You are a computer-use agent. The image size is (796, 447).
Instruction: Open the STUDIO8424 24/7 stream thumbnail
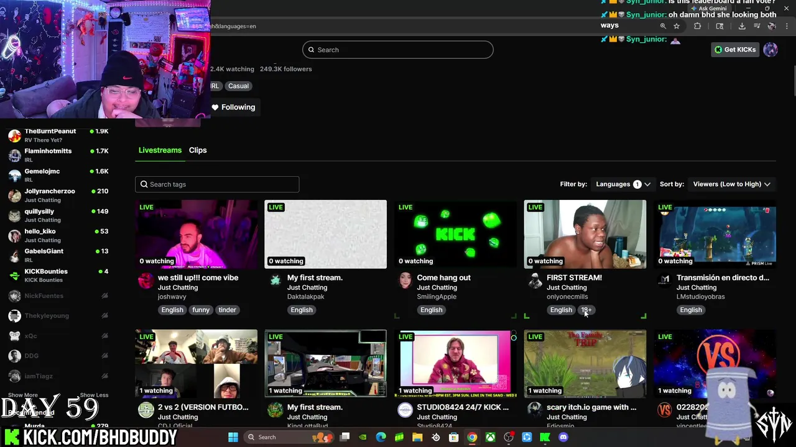click(455, 364)
